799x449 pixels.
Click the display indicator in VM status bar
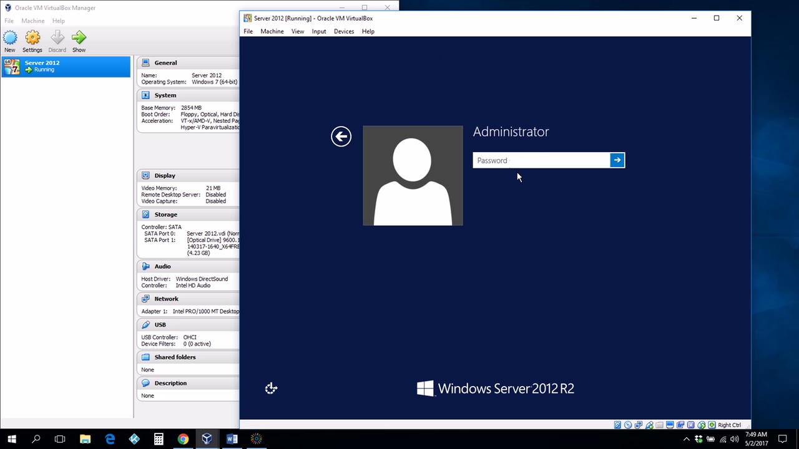(670, 425)
